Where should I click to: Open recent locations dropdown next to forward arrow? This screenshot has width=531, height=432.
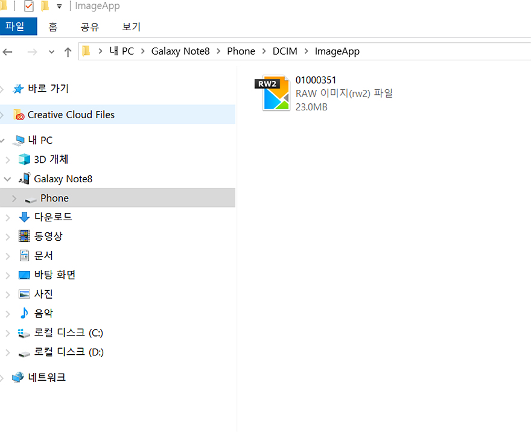point(51,52)
